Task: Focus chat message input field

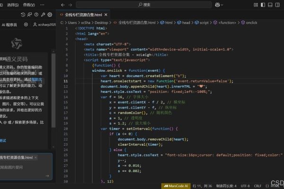Action: pyautogui.click(x=22, y=167)
